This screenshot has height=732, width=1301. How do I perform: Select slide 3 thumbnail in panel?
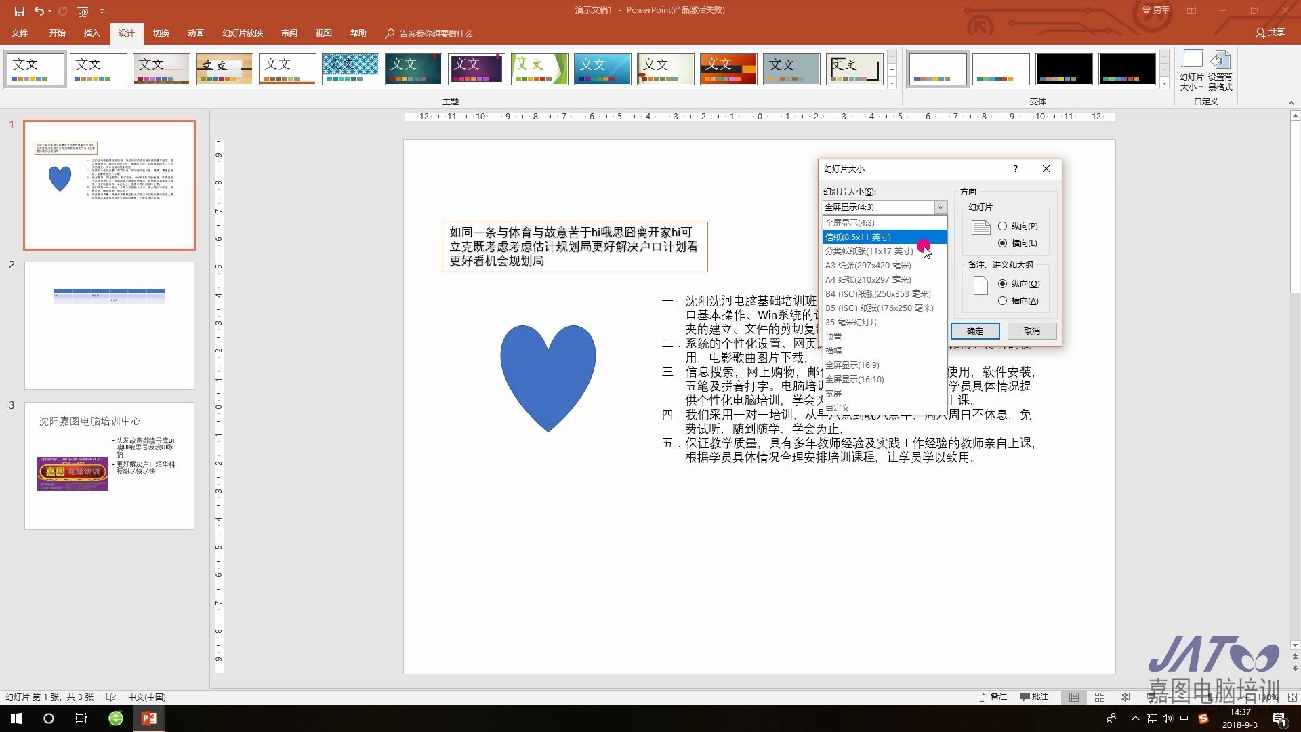pos(109,466)
